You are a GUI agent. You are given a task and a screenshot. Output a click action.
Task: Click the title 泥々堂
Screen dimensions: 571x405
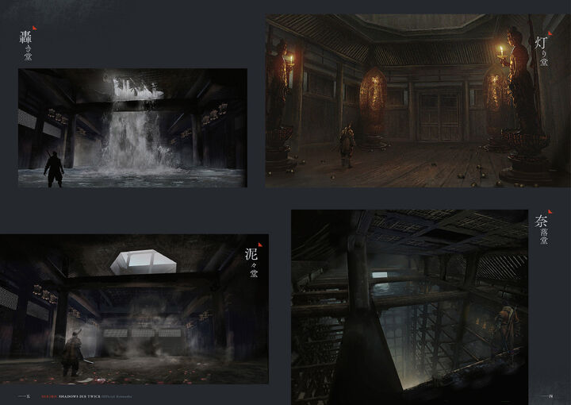[x=251, y=263]
